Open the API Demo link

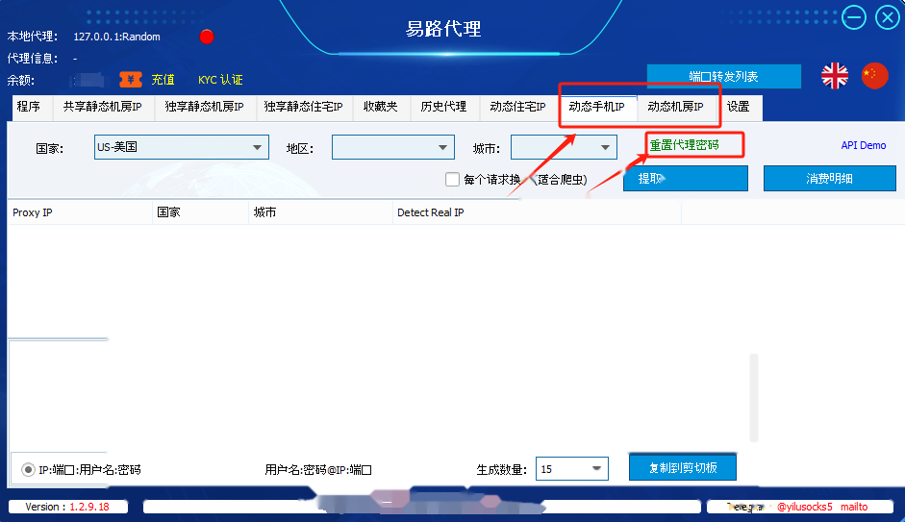click(864, 145)
